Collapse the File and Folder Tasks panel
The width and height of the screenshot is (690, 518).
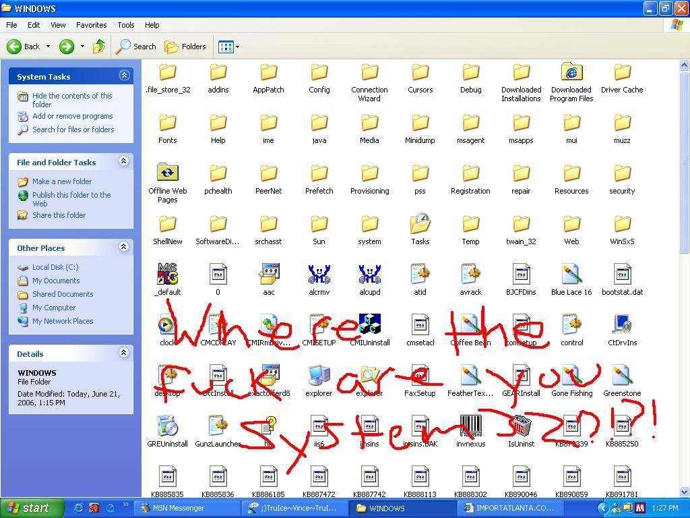point(124,161)
